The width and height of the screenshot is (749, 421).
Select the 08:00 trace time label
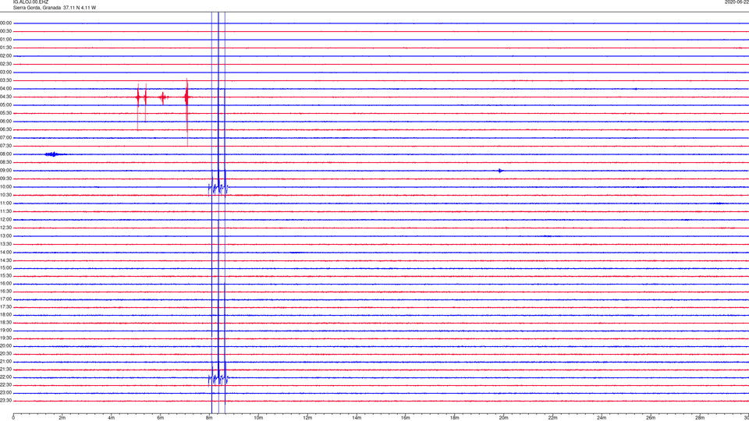(6, 154)
